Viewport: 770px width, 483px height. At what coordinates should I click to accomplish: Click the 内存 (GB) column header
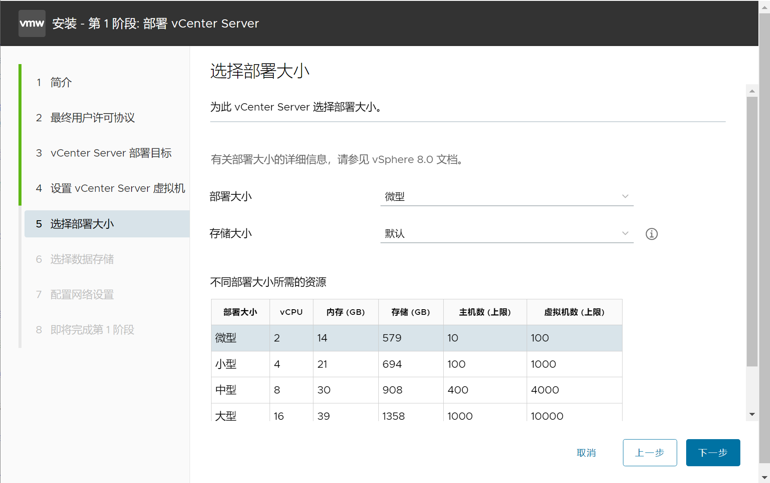click(346, 312)
